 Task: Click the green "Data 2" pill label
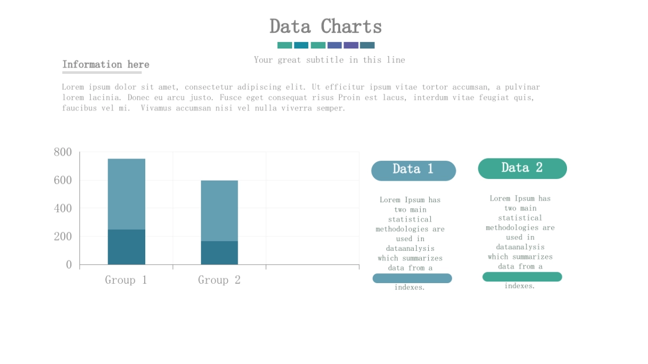pos(522,168)
